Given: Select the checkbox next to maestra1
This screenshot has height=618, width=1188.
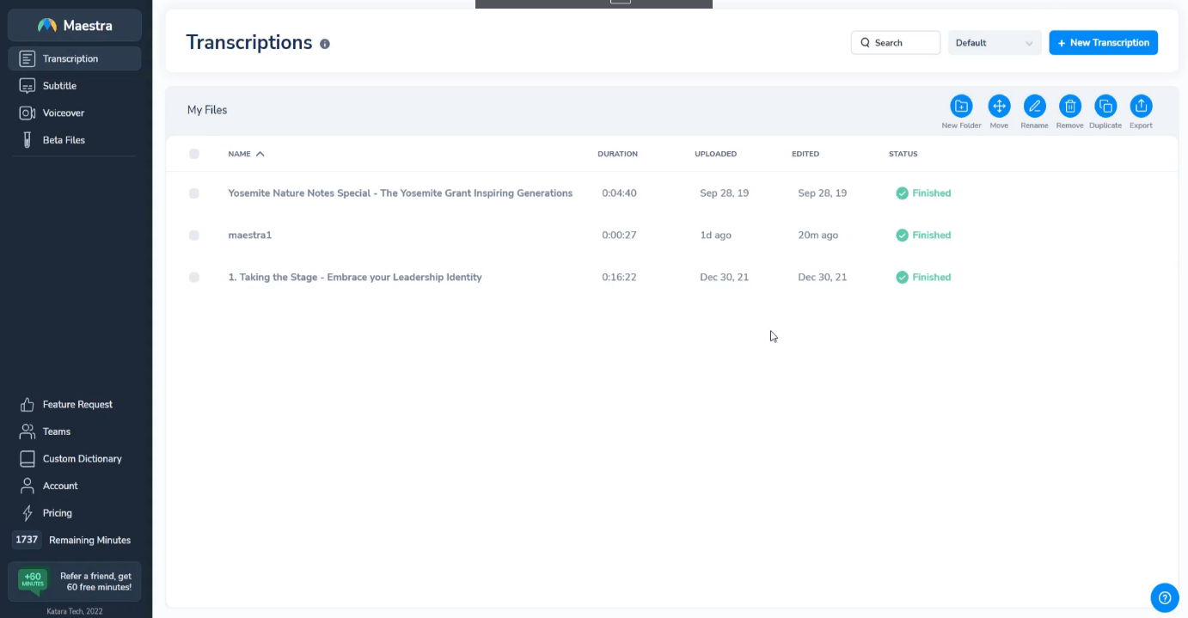Looking at the screenshot, I should [x=194, y=235].
